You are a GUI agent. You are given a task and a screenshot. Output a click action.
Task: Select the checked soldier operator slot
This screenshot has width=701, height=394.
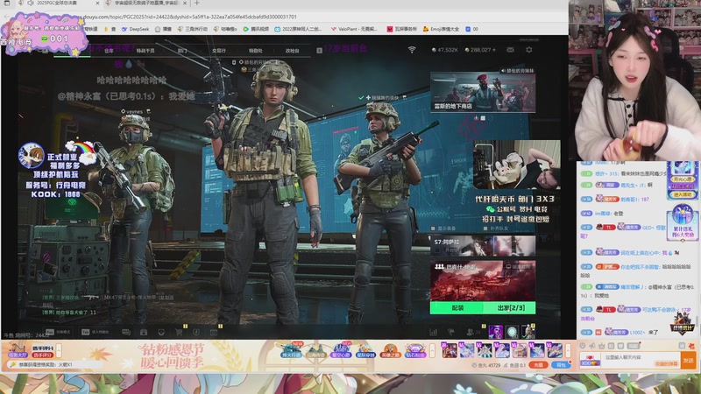coord(528,332)
